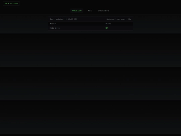Click the Auto-refresh every 30s text
The width and height of the screenshot is (181, 136).
click(119, 19)
